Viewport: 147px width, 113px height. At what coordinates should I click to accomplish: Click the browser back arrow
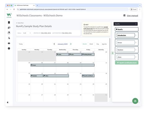7,9
